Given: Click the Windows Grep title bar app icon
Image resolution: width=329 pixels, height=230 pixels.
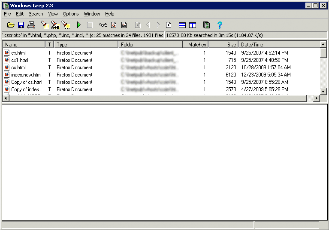Looking at the screenshot, I should coord(6,6).
